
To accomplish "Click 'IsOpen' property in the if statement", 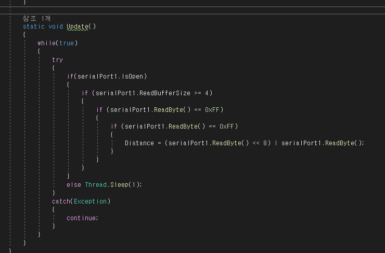I will pos(132,77).
